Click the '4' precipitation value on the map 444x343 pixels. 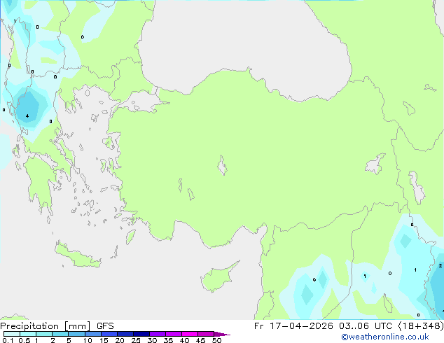[27, 115]
